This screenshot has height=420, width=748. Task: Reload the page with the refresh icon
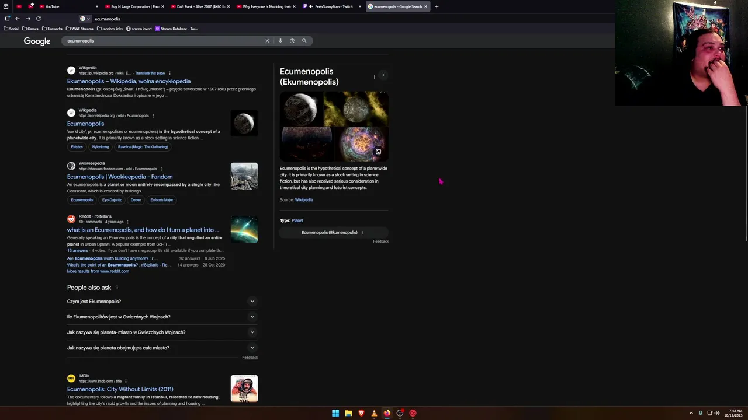pyautogui.click(x=39, y=19)
